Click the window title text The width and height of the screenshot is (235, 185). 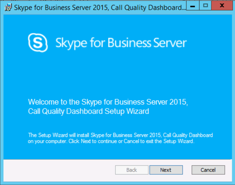pos(100,8)
